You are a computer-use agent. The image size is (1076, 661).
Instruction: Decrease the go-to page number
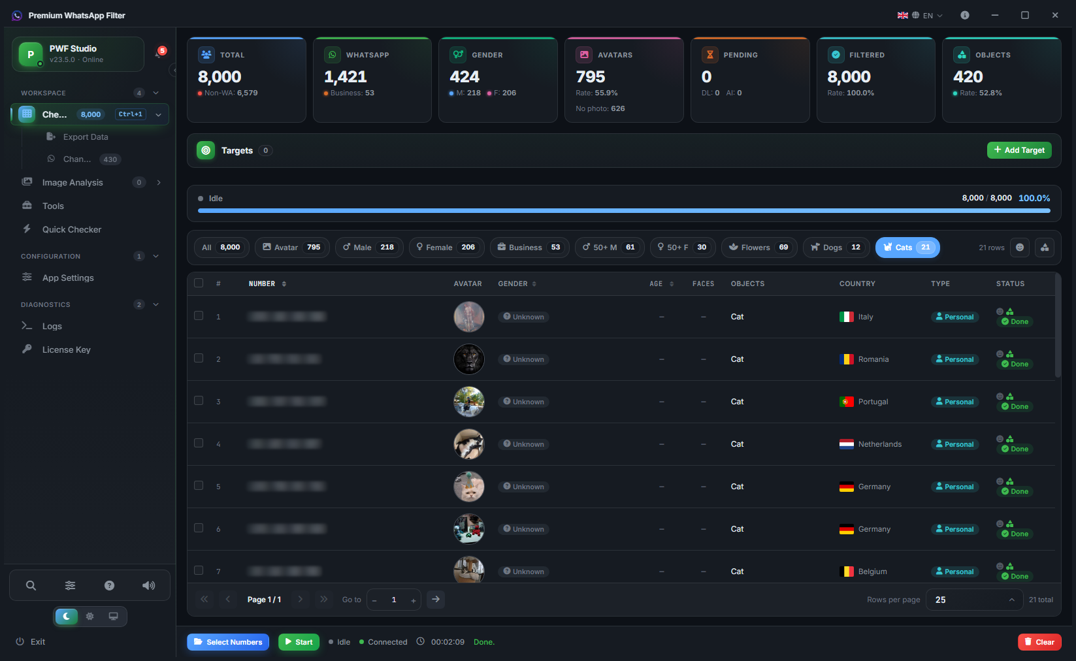(374, 600)
